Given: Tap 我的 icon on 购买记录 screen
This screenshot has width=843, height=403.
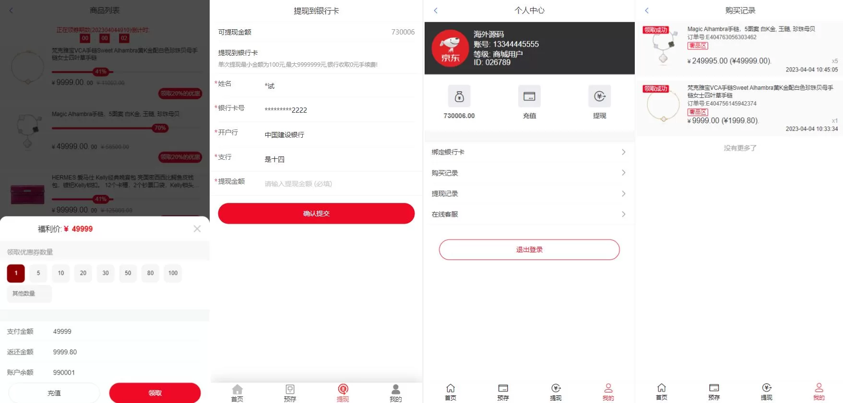Looking at the screenshot, I should coord(819,388).
